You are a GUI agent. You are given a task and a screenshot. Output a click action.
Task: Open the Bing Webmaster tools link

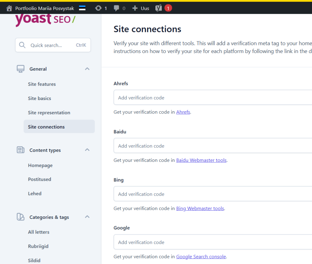point(200,209)
